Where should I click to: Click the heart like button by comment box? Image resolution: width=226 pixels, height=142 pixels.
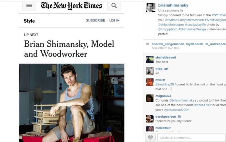(x=150, y=137)
